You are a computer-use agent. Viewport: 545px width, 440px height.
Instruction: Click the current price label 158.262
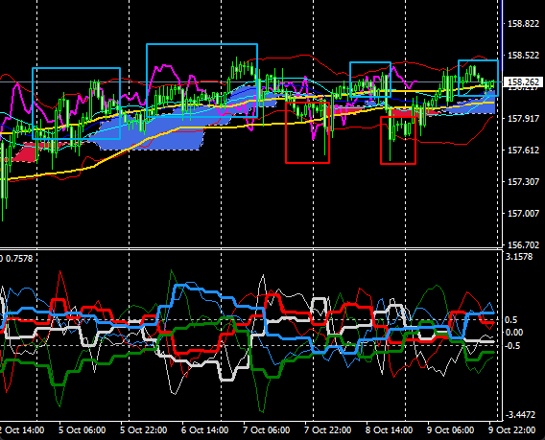[x=524, y=81]
